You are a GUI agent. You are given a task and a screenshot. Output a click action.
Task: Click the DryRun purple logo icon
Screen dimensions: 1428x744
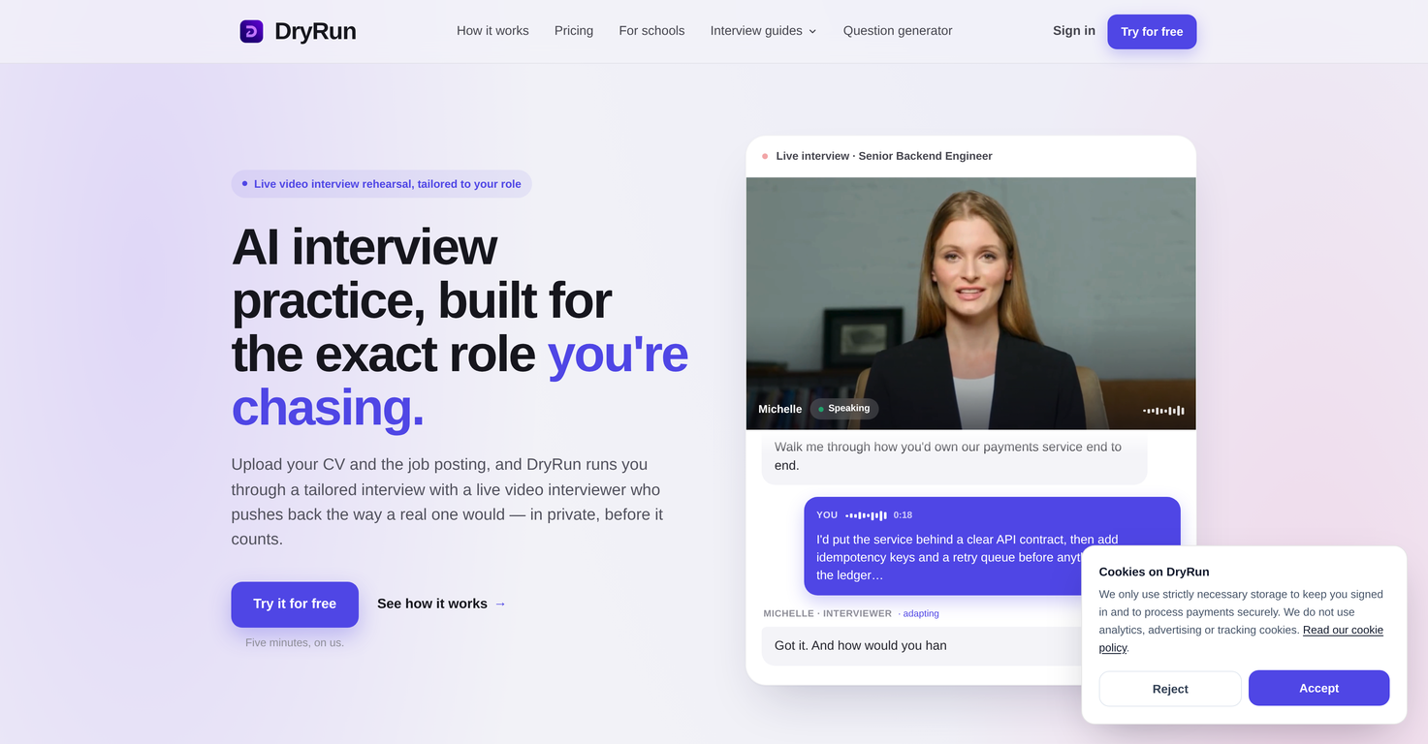[x=251, y=31]
